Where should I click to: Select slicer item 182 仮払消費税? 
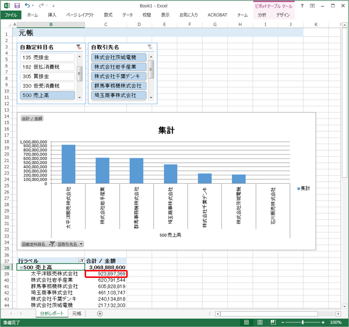click(48, 67)
